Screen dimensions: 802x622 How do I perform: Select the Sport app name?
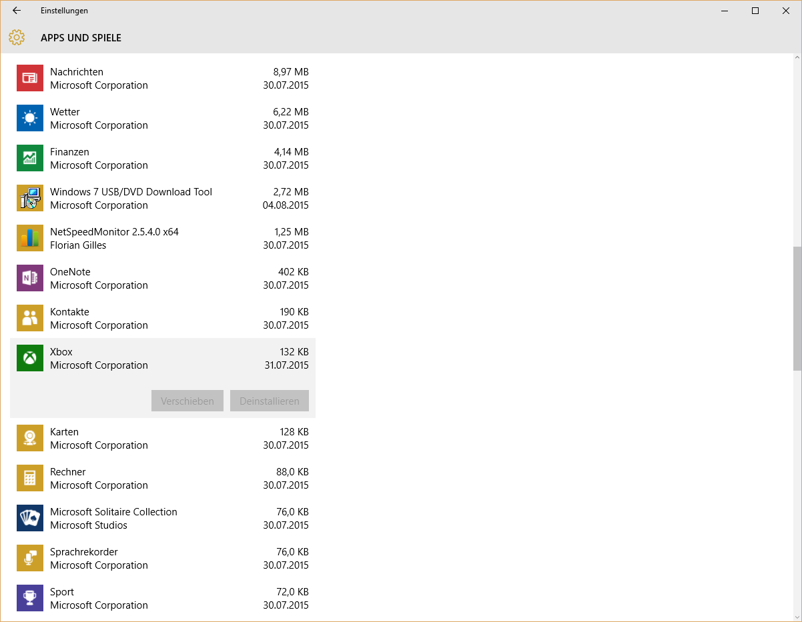click(62, 592)
